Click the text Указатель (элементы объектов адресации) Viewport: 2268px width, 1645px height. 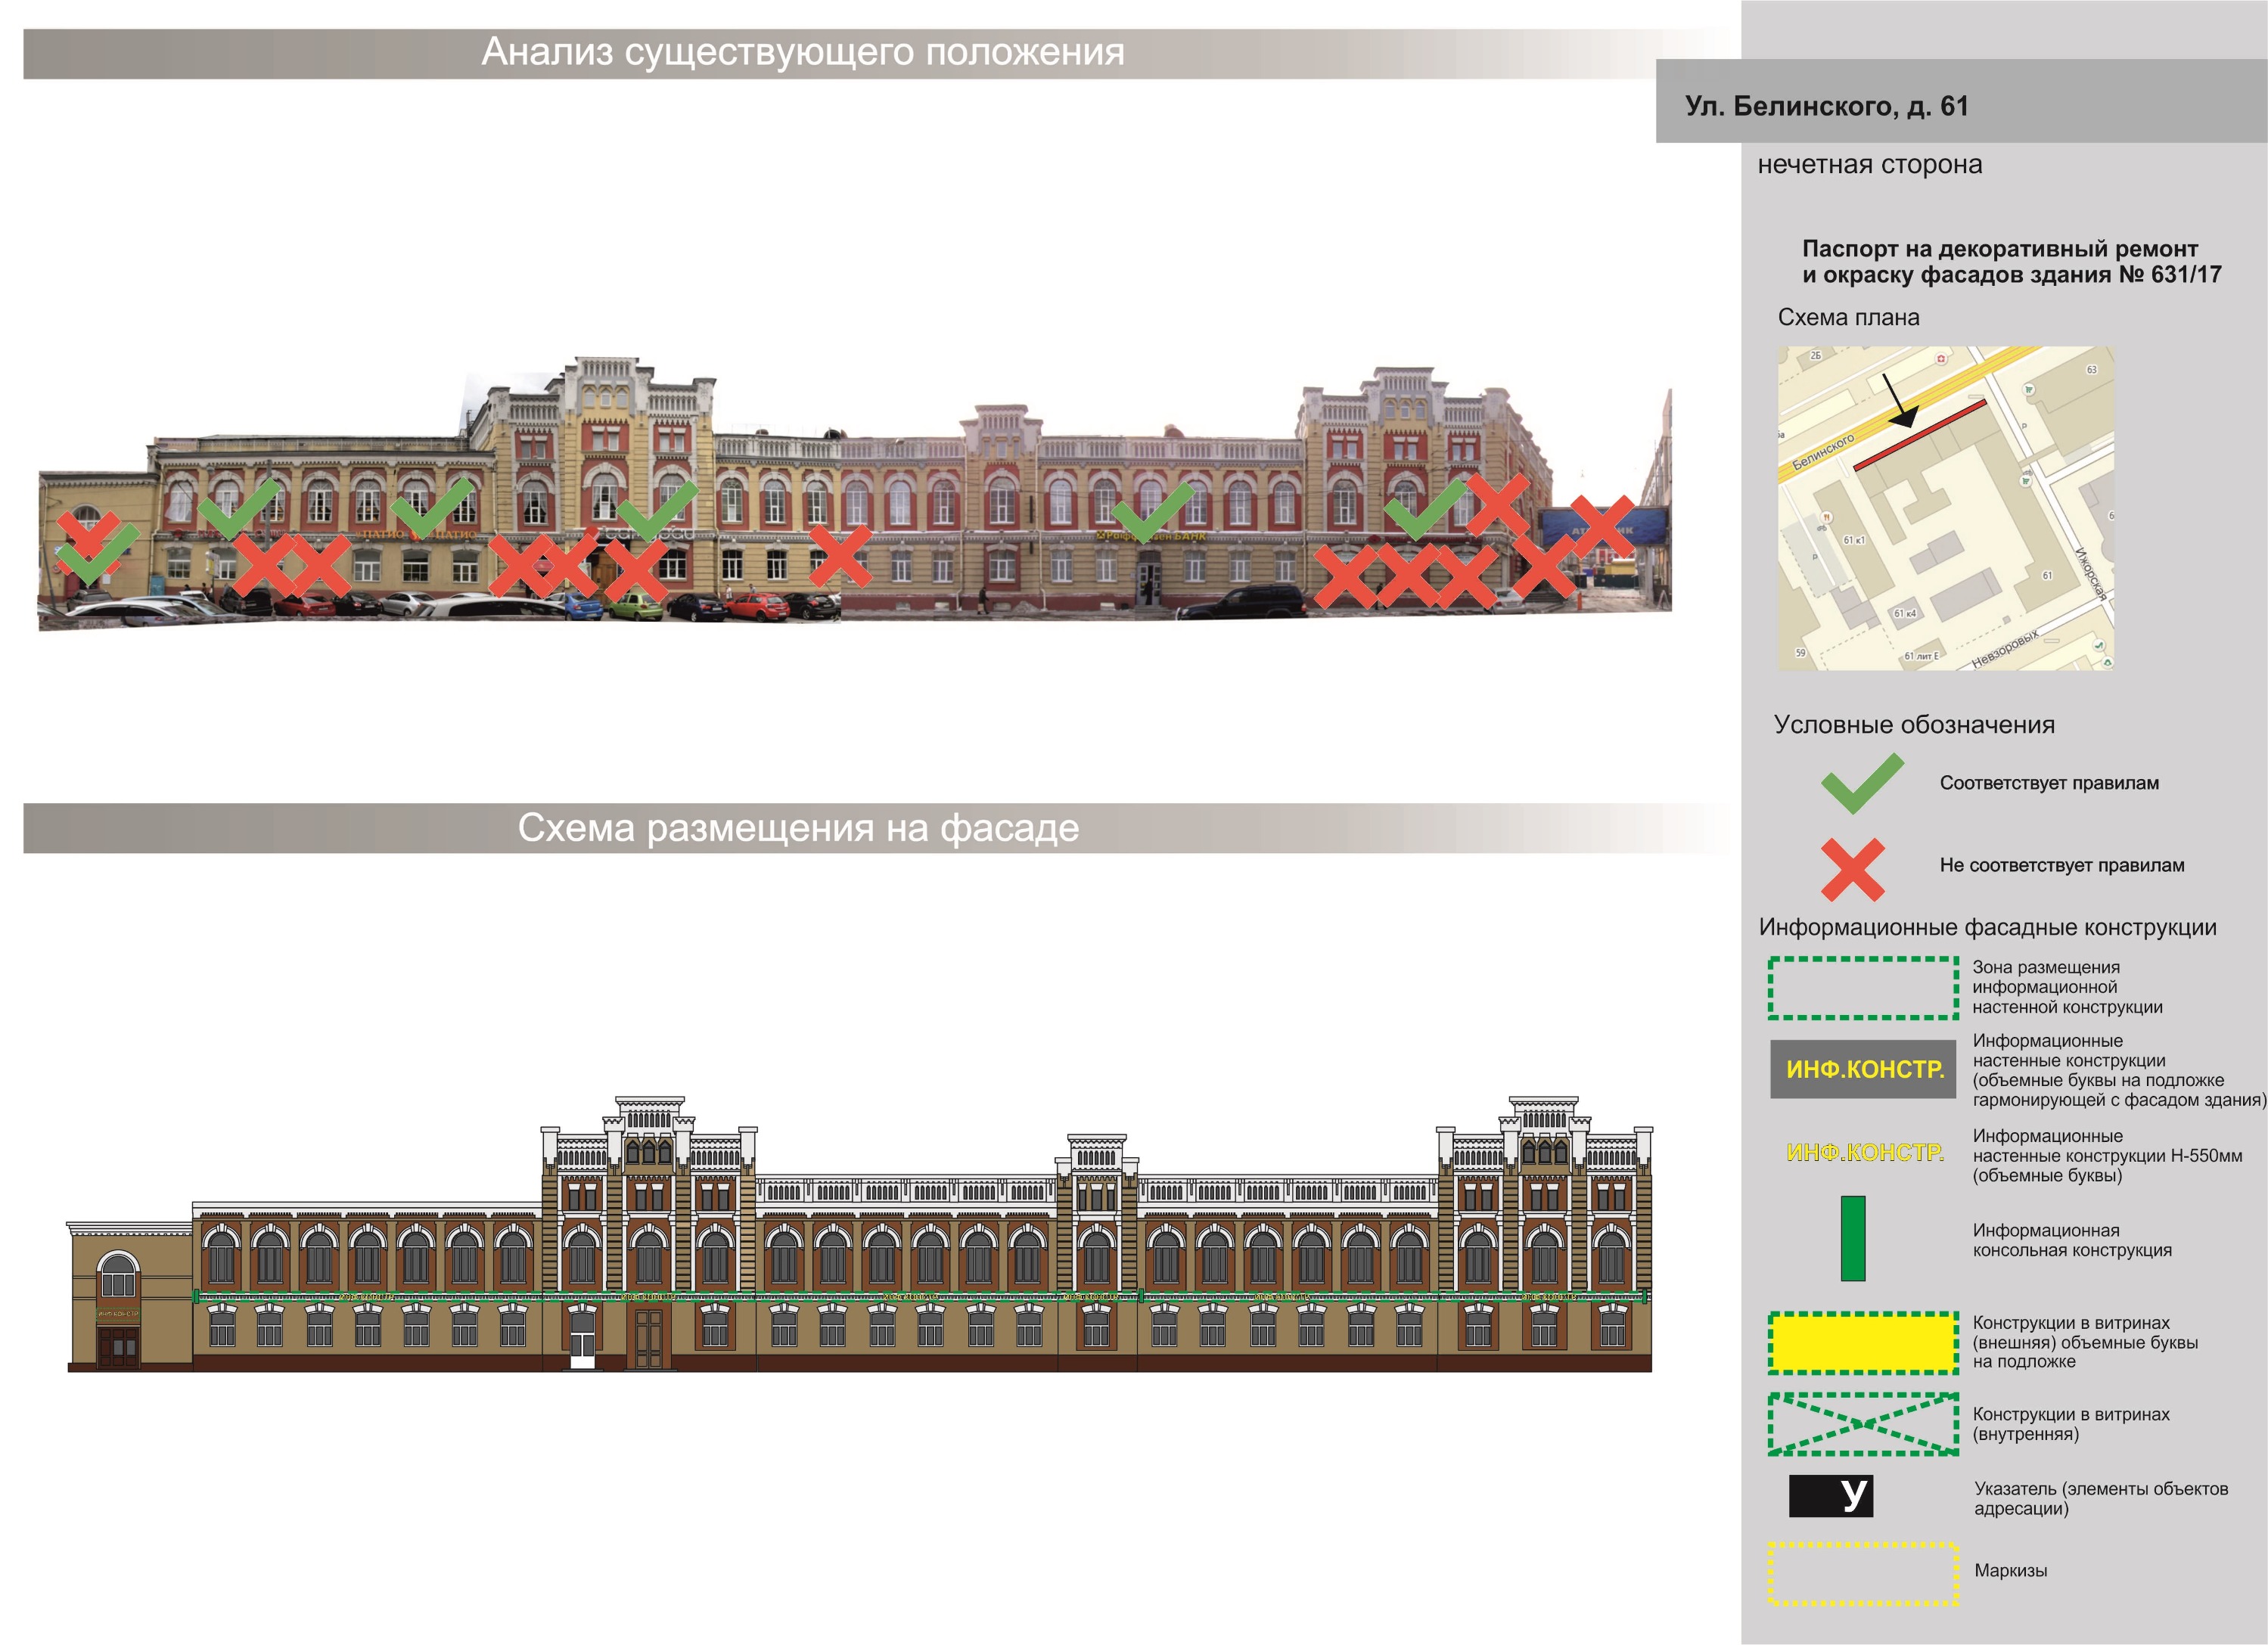point(2101,1498)
